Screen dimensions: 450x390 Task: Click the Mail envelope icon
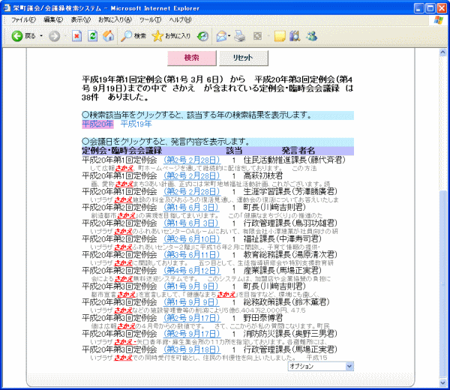[x=221, y=36]
